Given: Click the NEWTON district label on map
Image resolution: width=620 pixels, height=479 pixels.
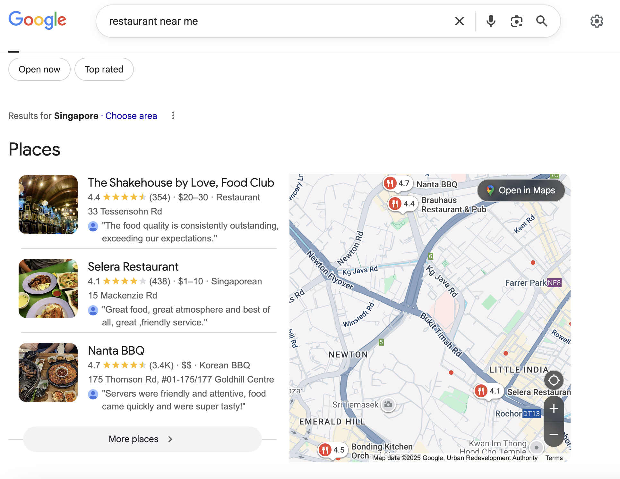Looking at the screenshot, I should (x=348, y=355).
